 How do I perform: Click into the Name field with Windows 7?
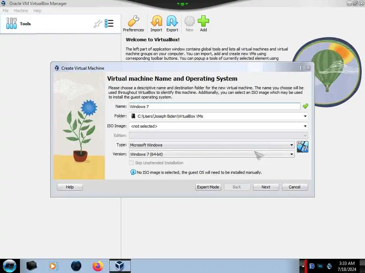point(215,106)
